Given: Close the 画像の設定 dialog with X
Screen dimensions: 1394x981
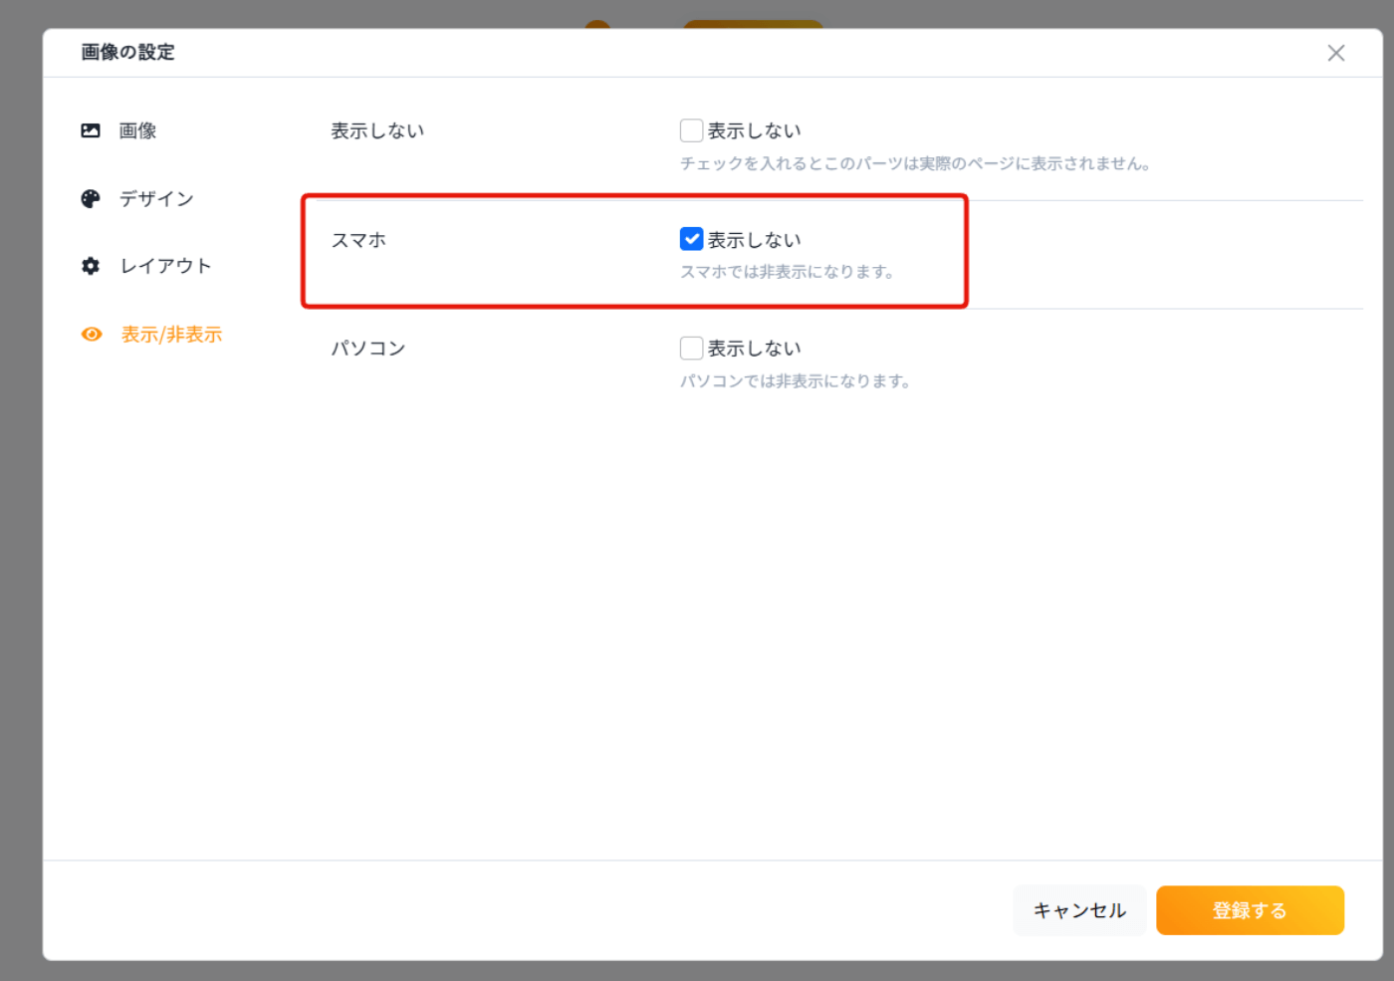Looking at the screenshot, I should pos(1336,53).
